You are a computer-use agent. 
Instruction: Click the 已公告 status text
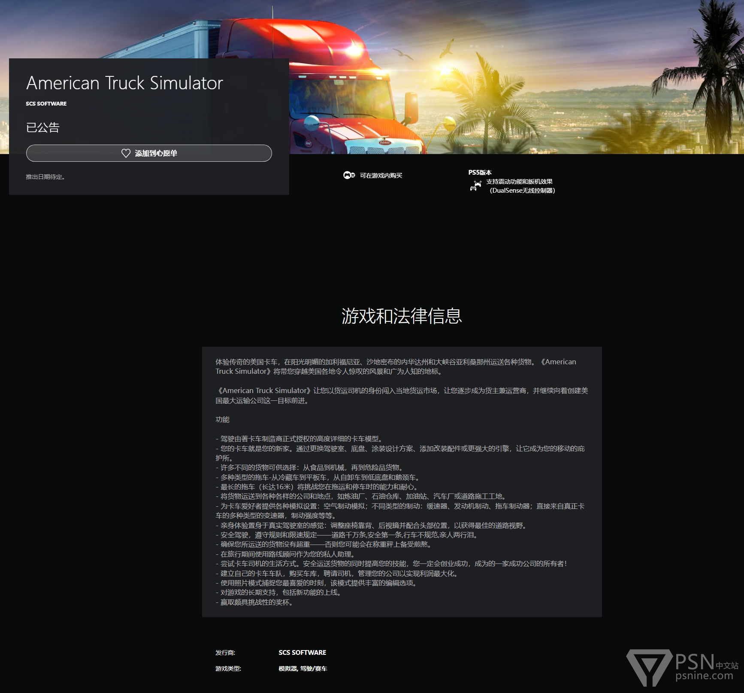pyautogui.click(x=43, y=127)
